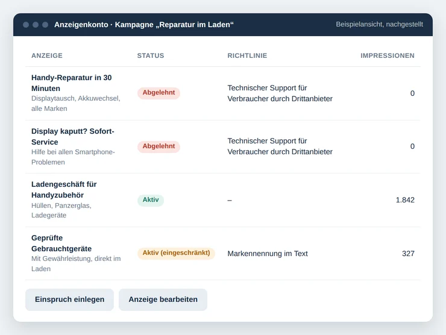Click the window title 'Anzeigenkonto · Kampagne'
Screen dimensions: 446x335
(x=143, y=25)
